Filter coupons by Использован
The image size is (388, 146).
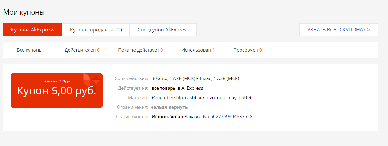click(x=198, y=50)
